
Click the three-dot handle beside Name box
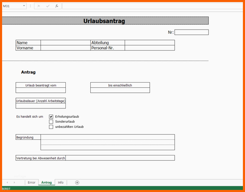point(30,6)
